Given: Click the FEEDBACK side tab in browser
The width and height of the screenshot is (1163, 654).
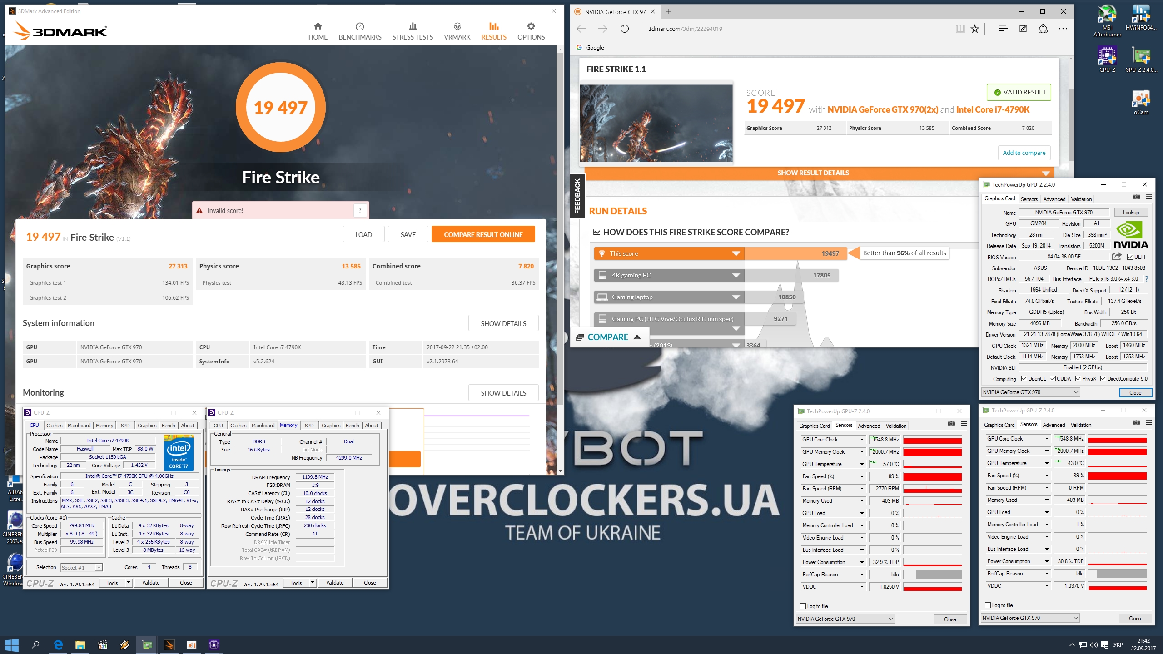Looking at the screenshot, I should [577, 196].
